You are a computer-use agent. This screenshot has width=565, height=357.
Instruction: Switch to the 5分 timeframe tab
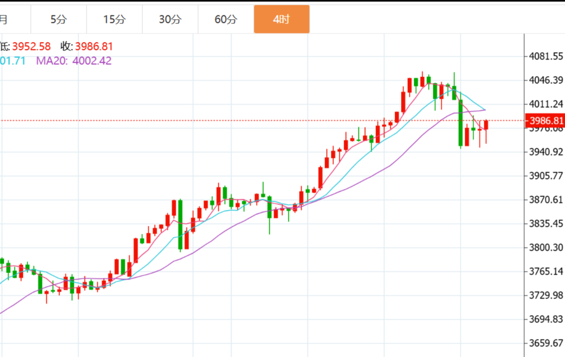(x=58, y=20)
